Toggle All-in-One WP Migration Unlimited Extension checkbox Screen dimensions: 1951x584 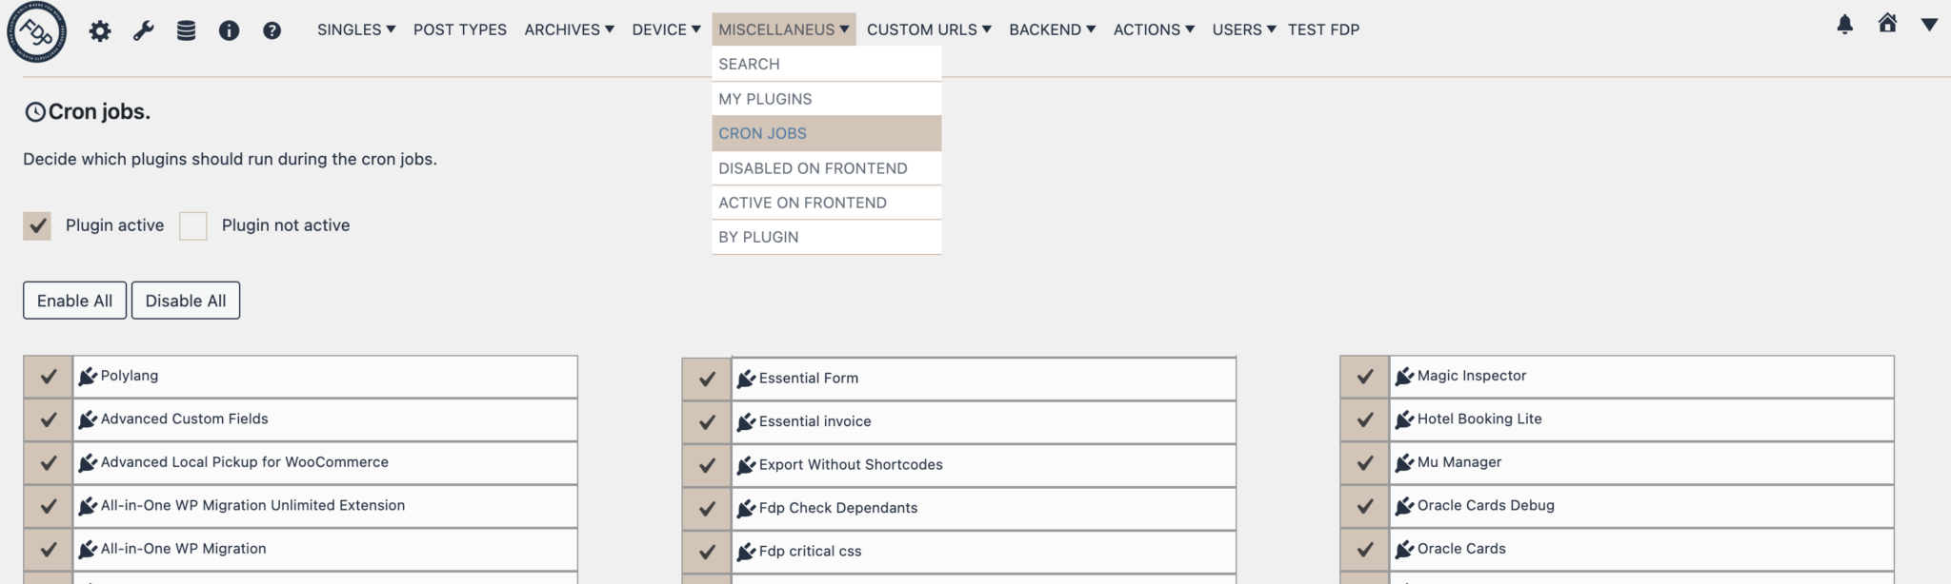tap(48, 506)
